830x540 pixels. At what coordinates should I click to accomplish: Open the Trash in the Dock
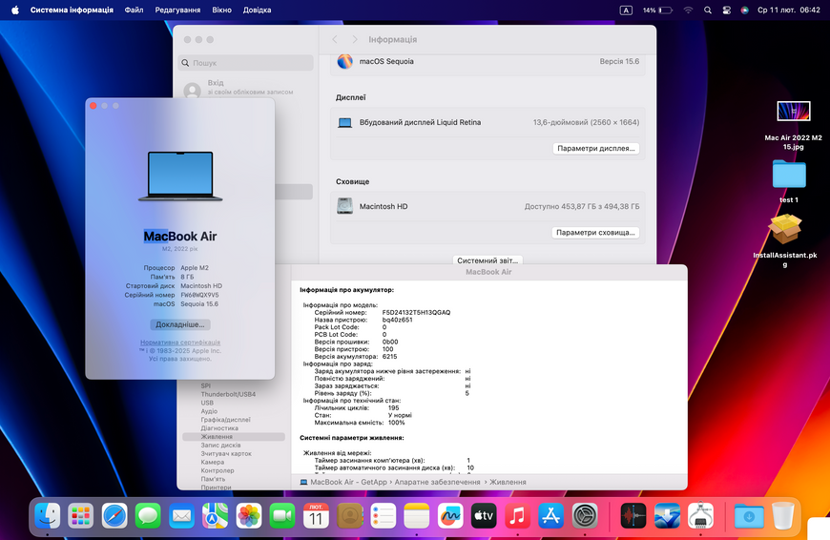click(x=783, y=515)
